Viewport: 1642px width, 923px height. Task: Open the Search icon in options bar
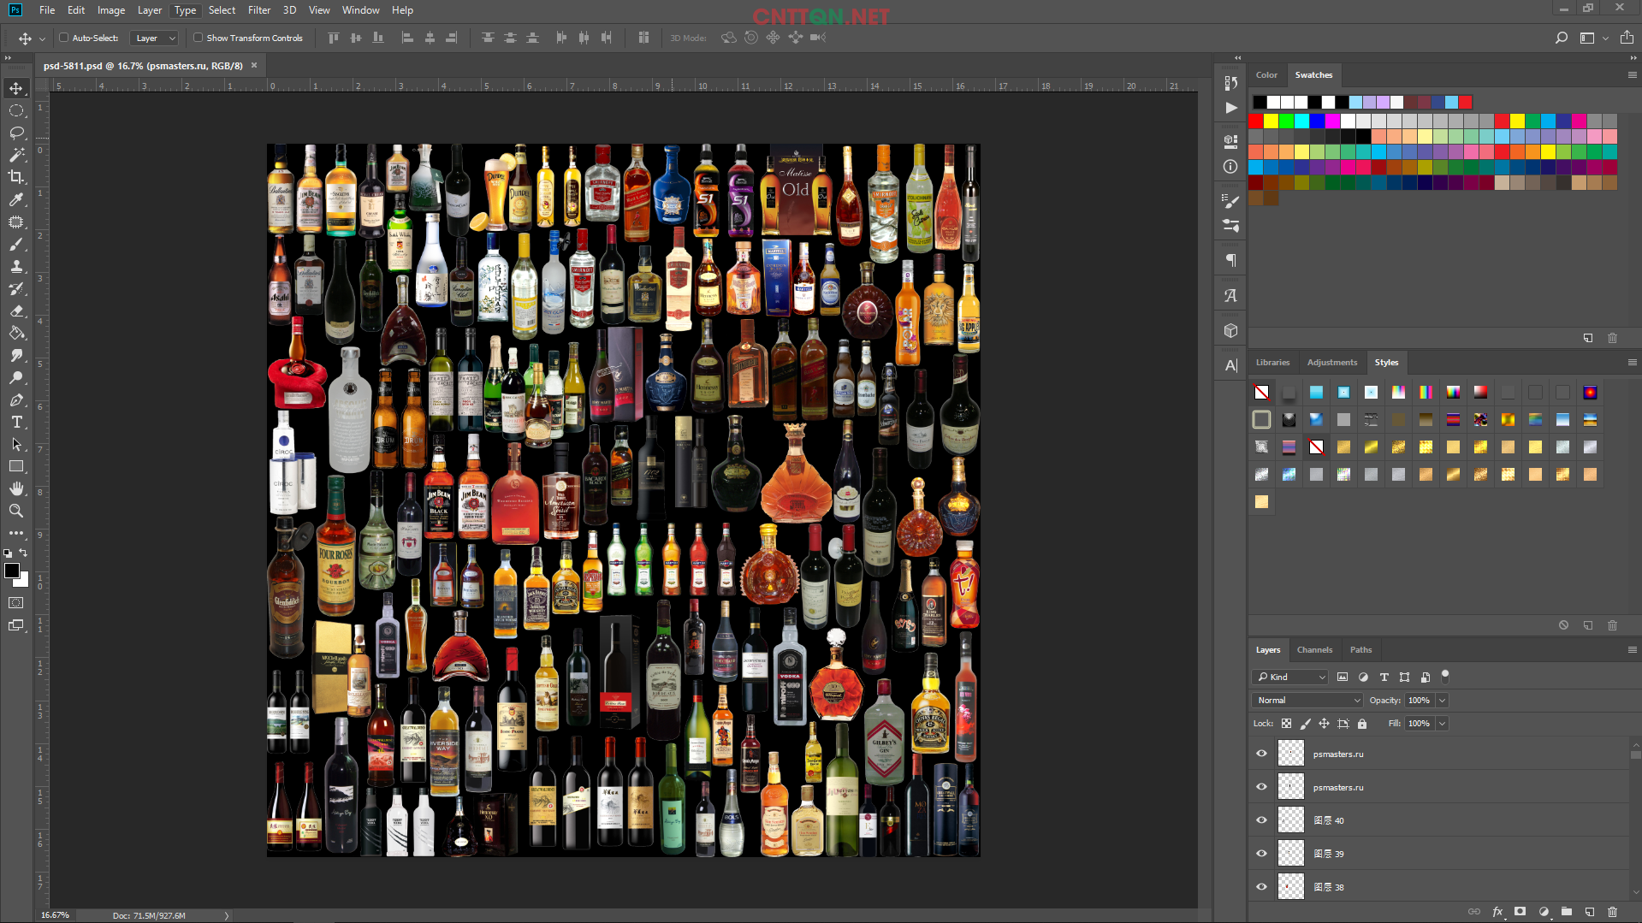coord(1562,38)
